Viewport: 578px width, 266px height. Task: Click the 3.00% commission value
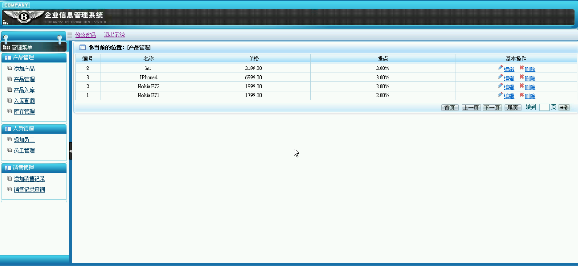382,77
